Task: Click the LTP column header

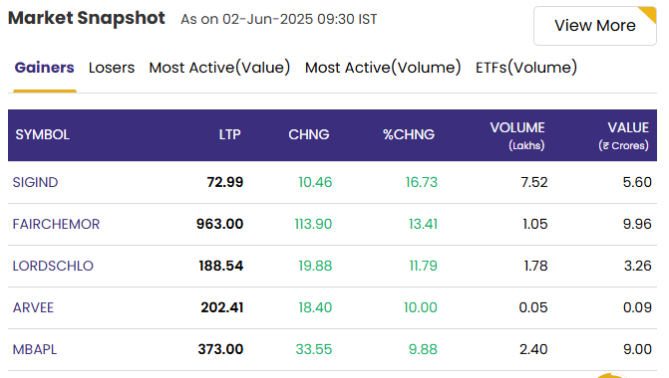Action: click(x=230, y=134)
